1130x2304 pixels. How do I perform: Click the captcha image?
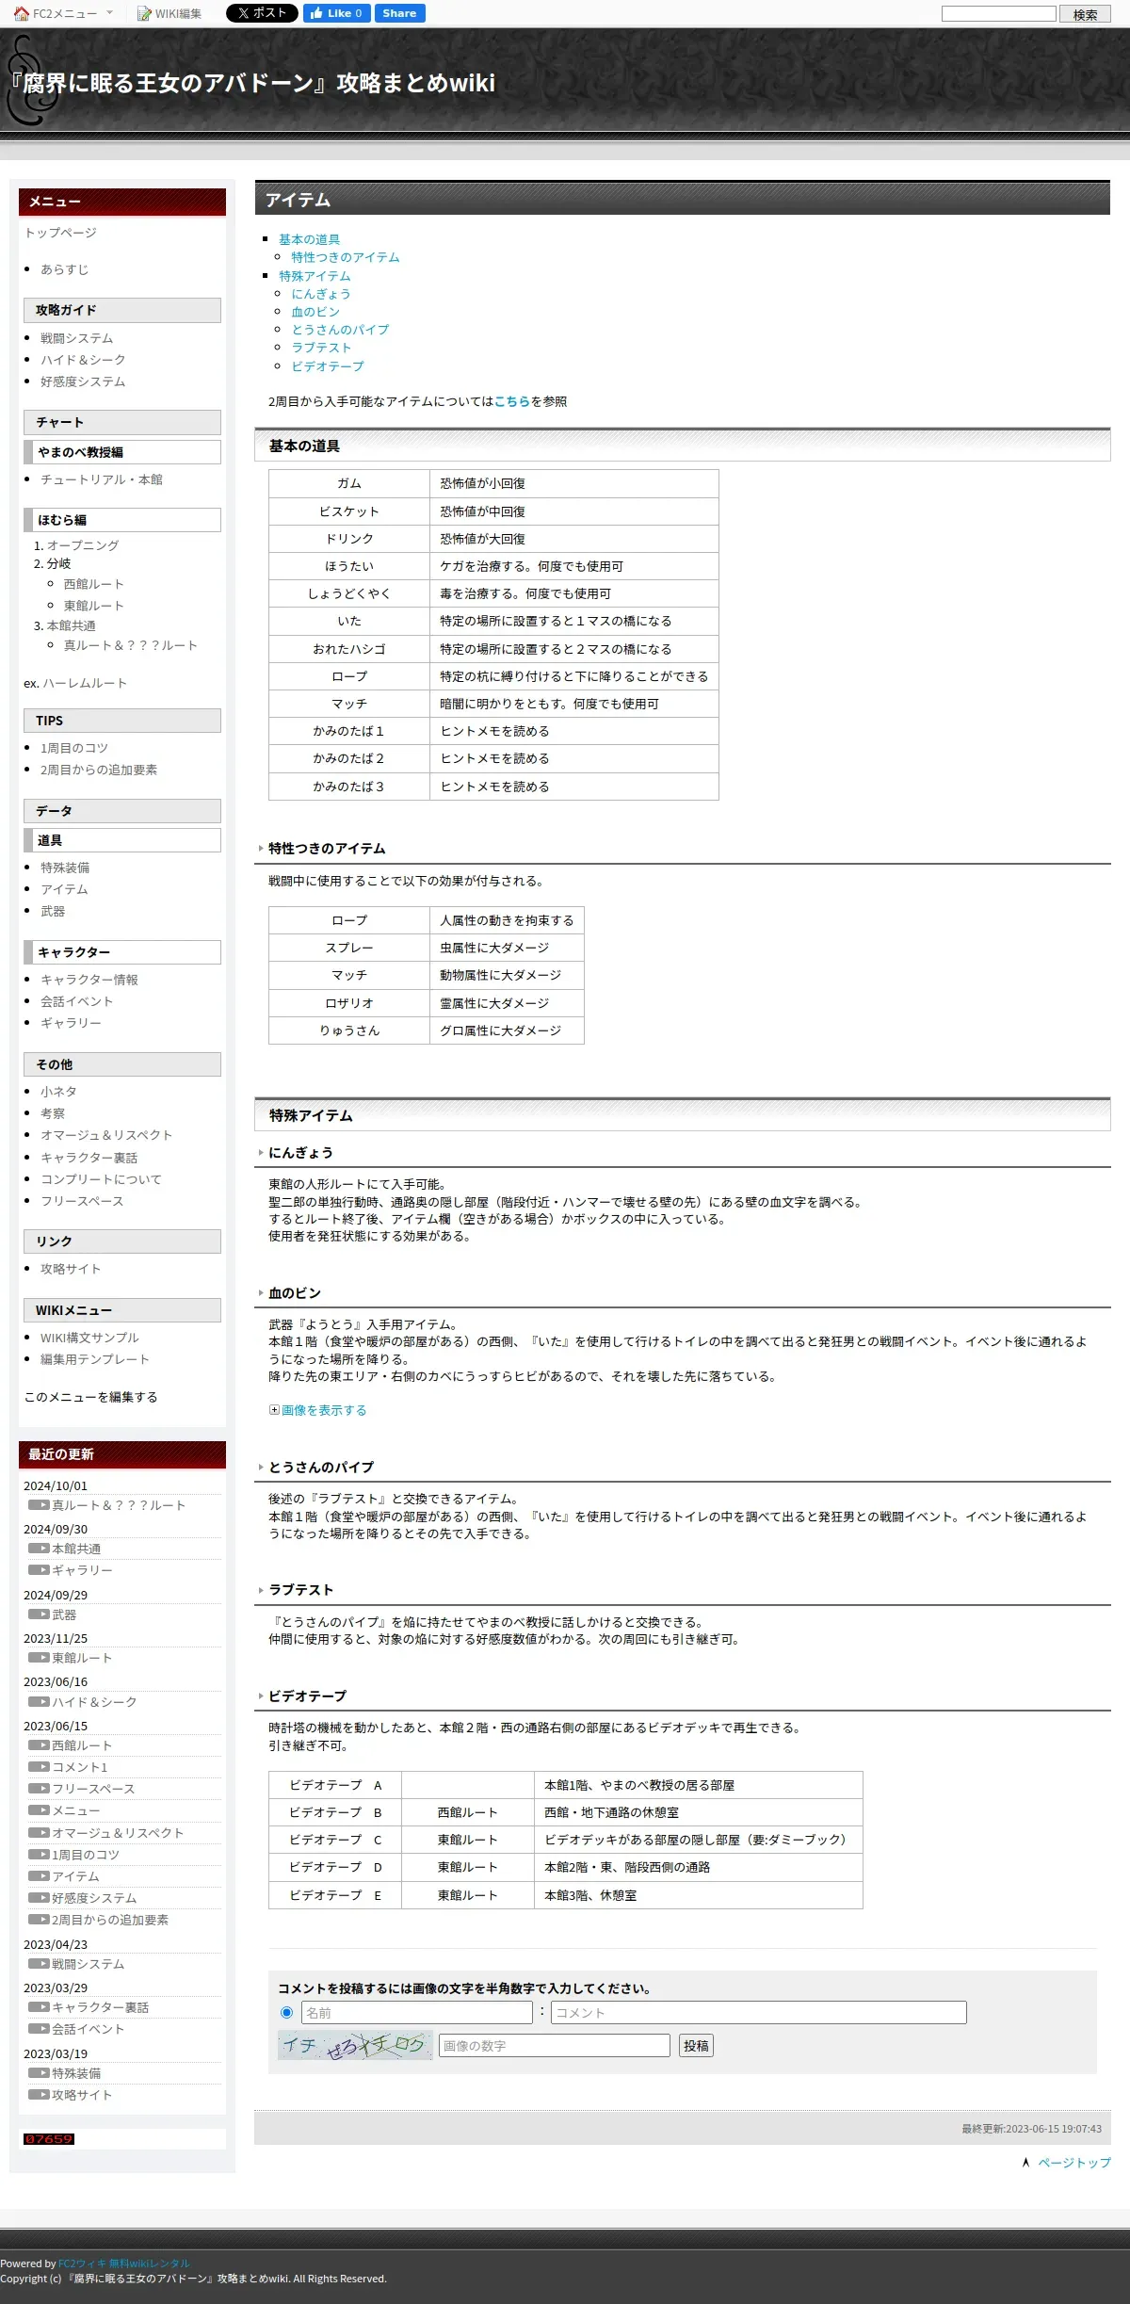coord(355,2045)
